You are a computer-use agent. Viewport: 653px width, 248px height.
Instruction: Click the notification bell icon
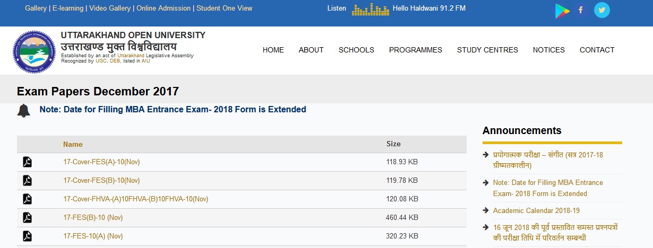point(24,110)
